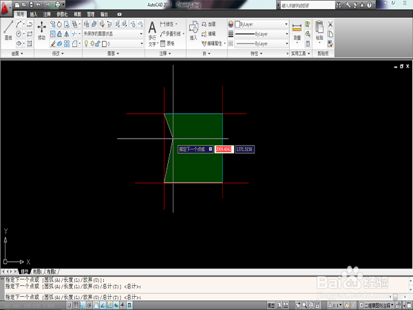Image resolution: width=413 pixels, height=310 pixels.
Task: Open the Parametric (参数化) ribbon tab
Action: click(62, 14)
